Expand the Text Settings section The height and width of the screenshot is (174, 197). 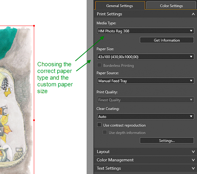[145, 168]
